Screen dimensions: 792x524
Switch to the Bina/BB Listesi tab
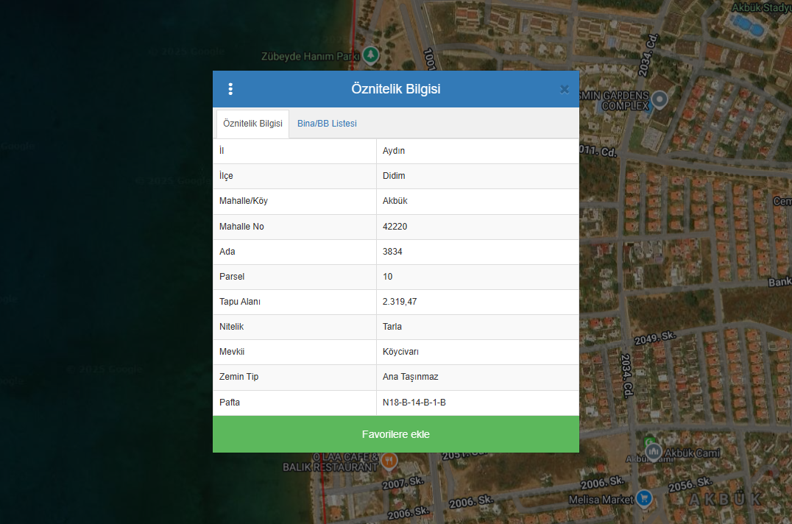(x=327, y=124)
